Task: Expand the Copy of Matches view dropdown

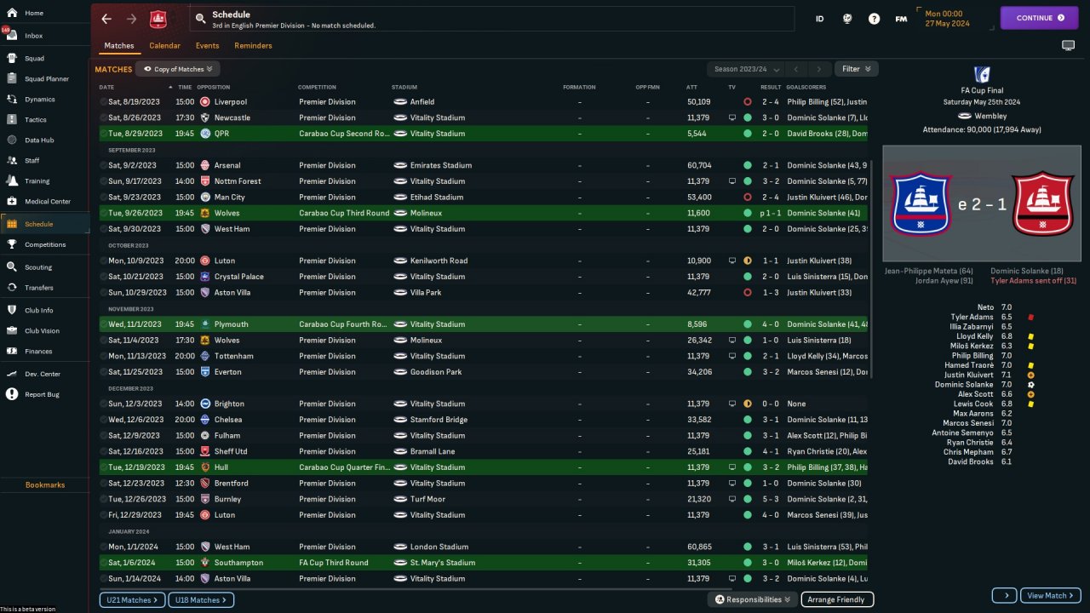Action: [x=178, y=69]
